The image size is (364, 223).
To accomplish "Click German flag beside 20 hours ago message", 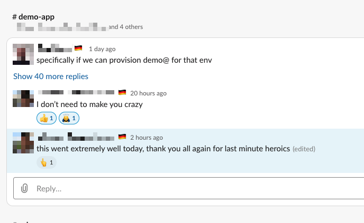I will 122,92.
